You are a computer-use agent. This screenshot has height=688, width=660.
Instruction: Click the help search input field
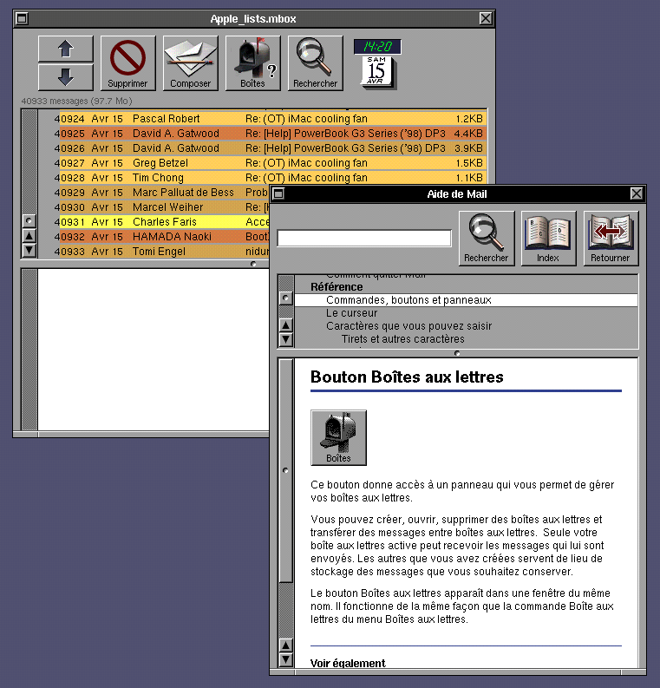tap(364, 239)
